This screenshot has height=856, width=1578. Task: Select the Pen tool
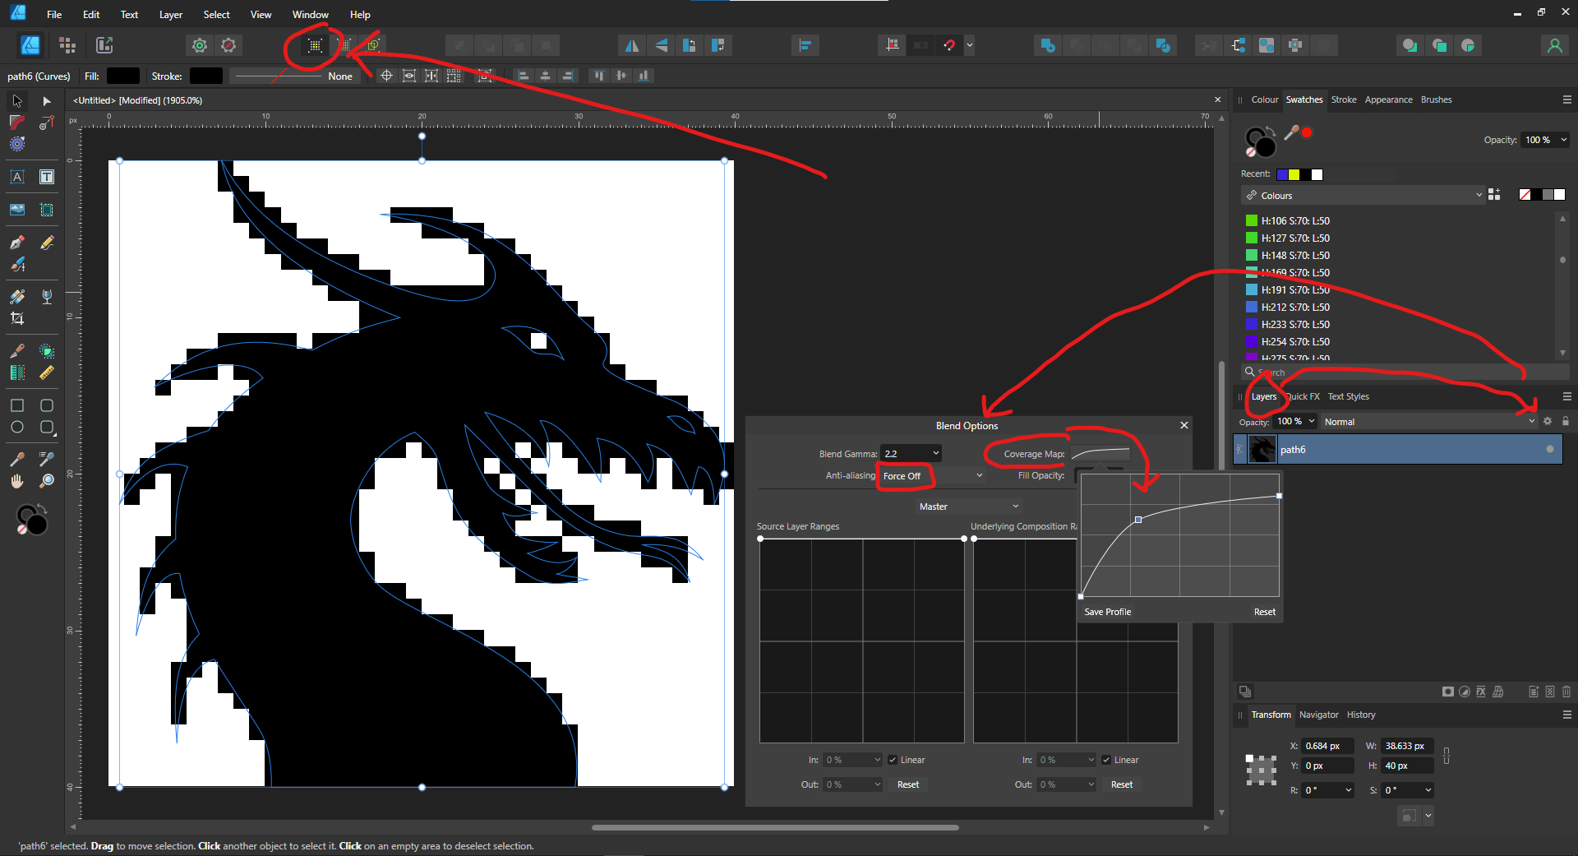16,243
